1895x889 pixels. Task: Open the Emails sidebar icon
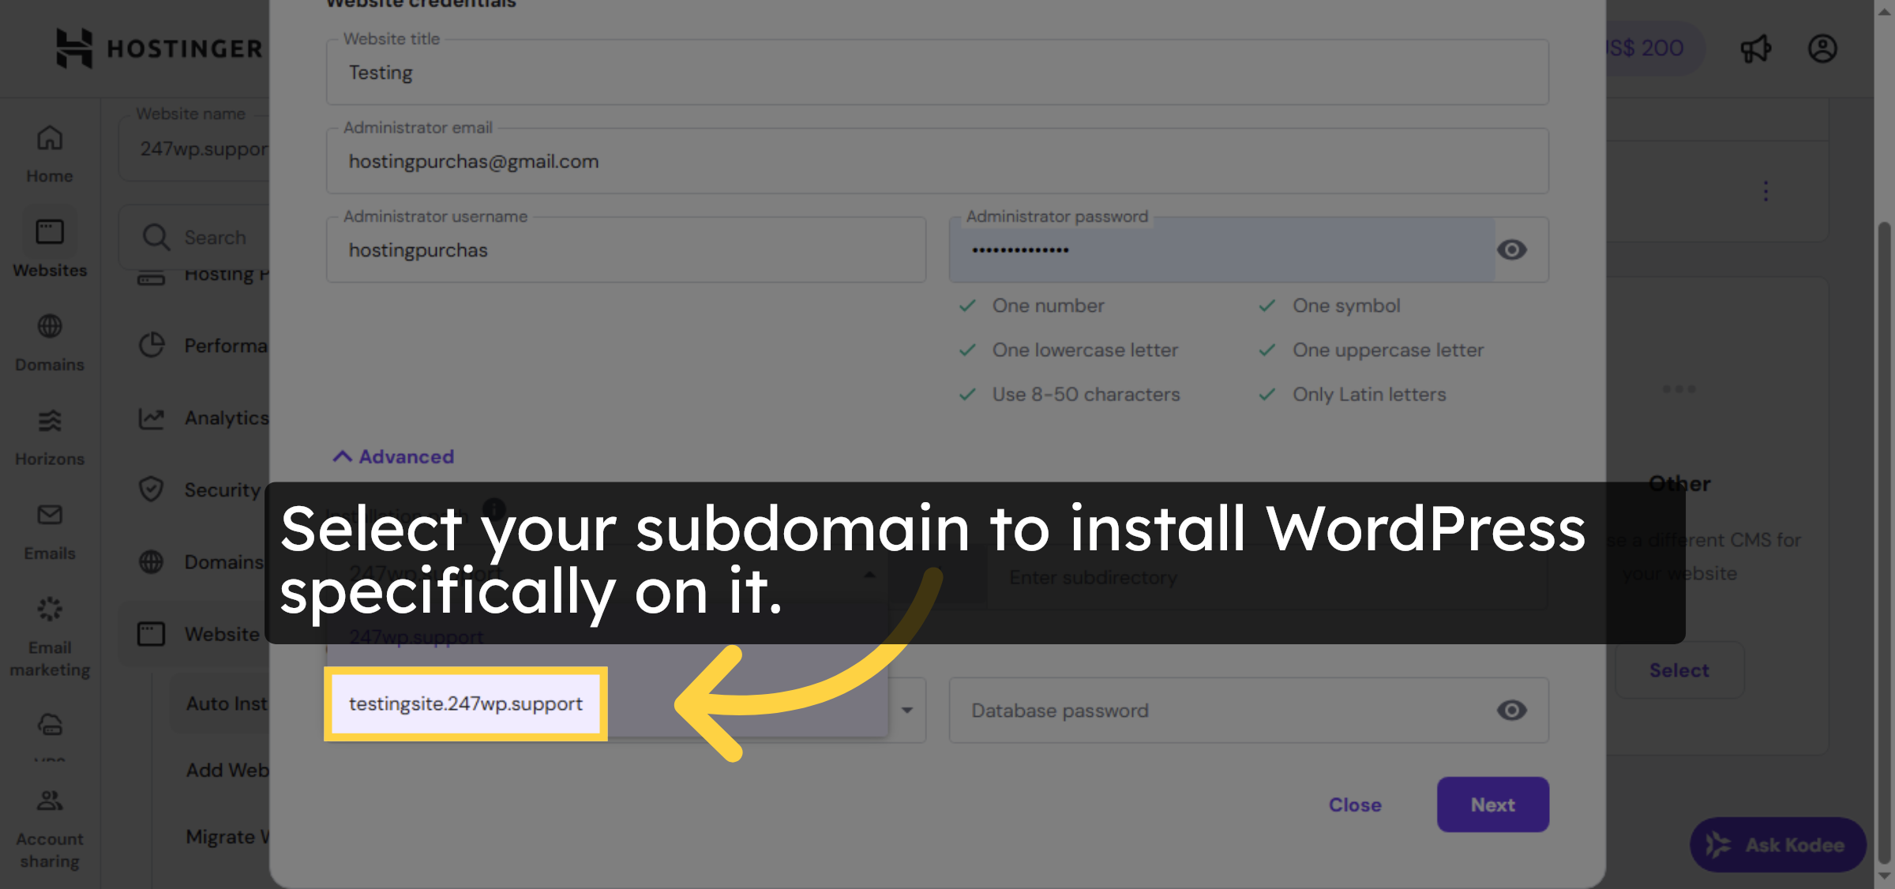click(49, 516)
